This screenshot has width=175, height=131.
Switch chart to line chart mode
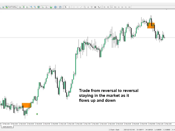[27, 7]
